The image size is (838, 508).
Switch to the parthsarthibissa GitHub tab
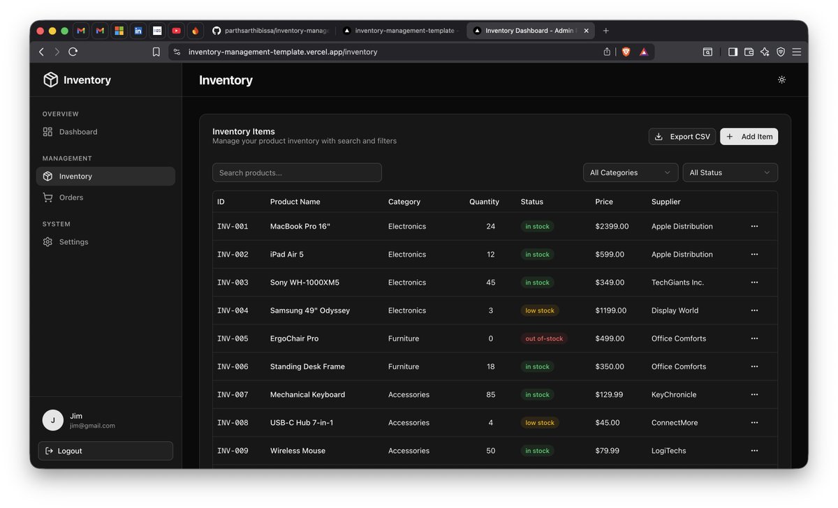[270, 31]
